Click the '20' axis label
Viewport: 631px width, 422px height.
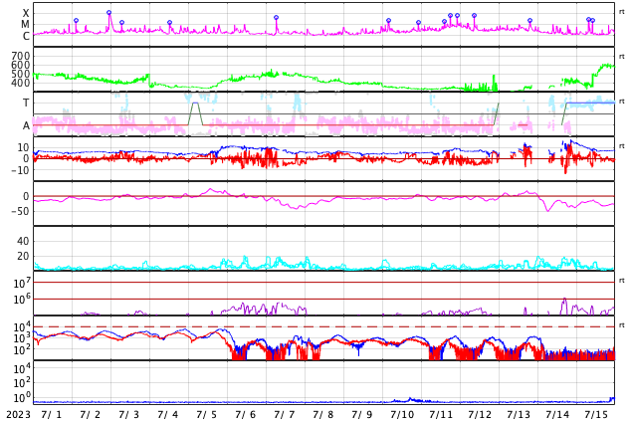coord(23,256)
